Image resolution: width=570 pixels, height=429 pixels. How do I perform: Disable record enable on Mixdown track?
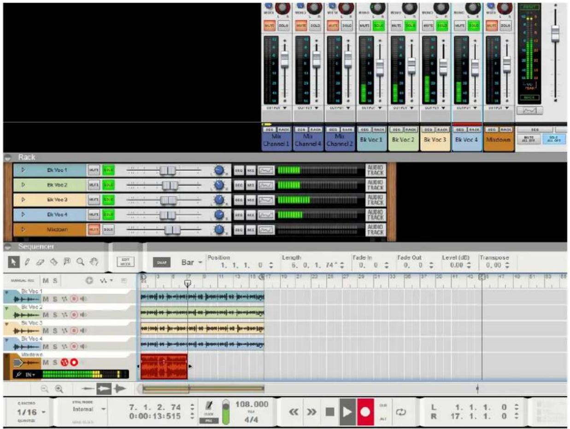click(74, 363)
